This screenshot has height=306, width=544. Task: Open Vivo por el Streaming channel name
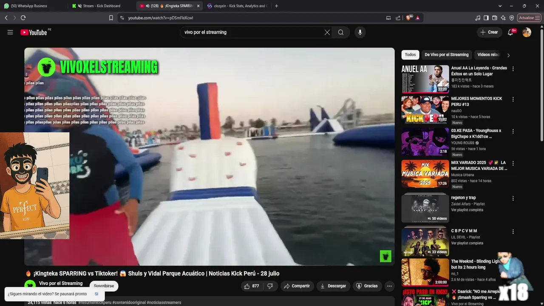61,283
